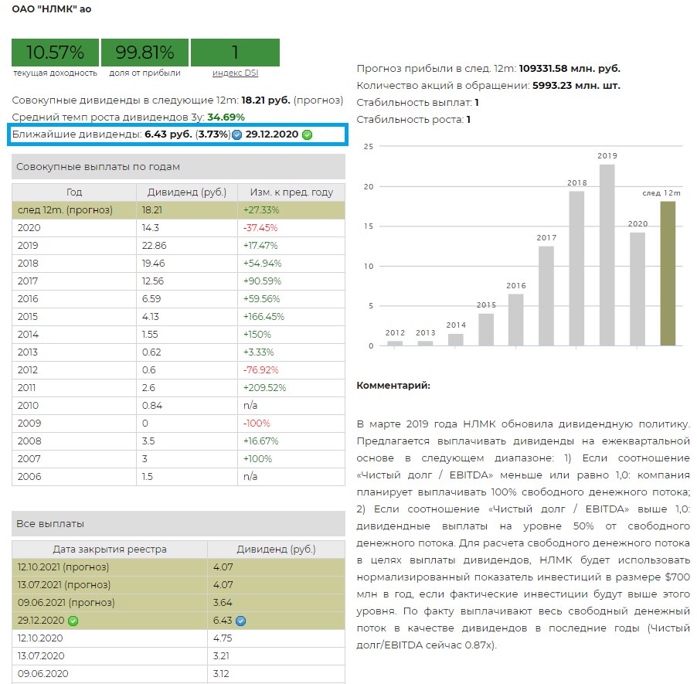Click the +54.94% value in 2018 row
This screenshot has height=684, width=697.
click(262, 264)
